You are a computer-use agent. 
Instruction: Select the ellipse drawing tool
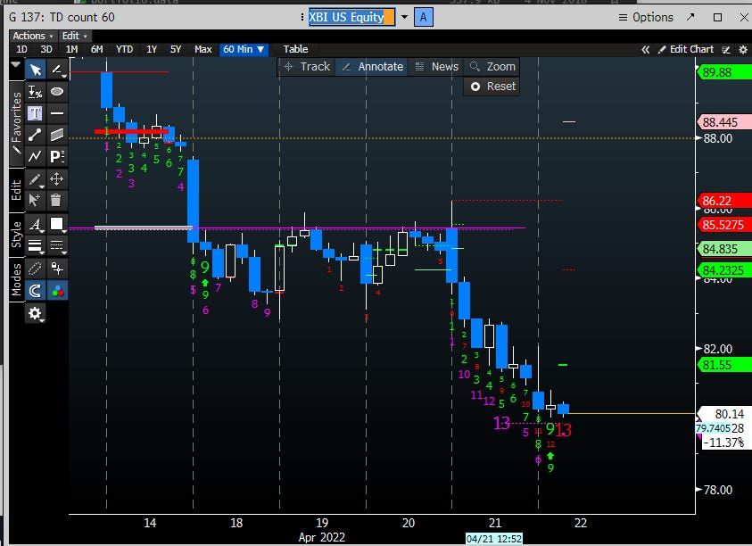point(57,92)
